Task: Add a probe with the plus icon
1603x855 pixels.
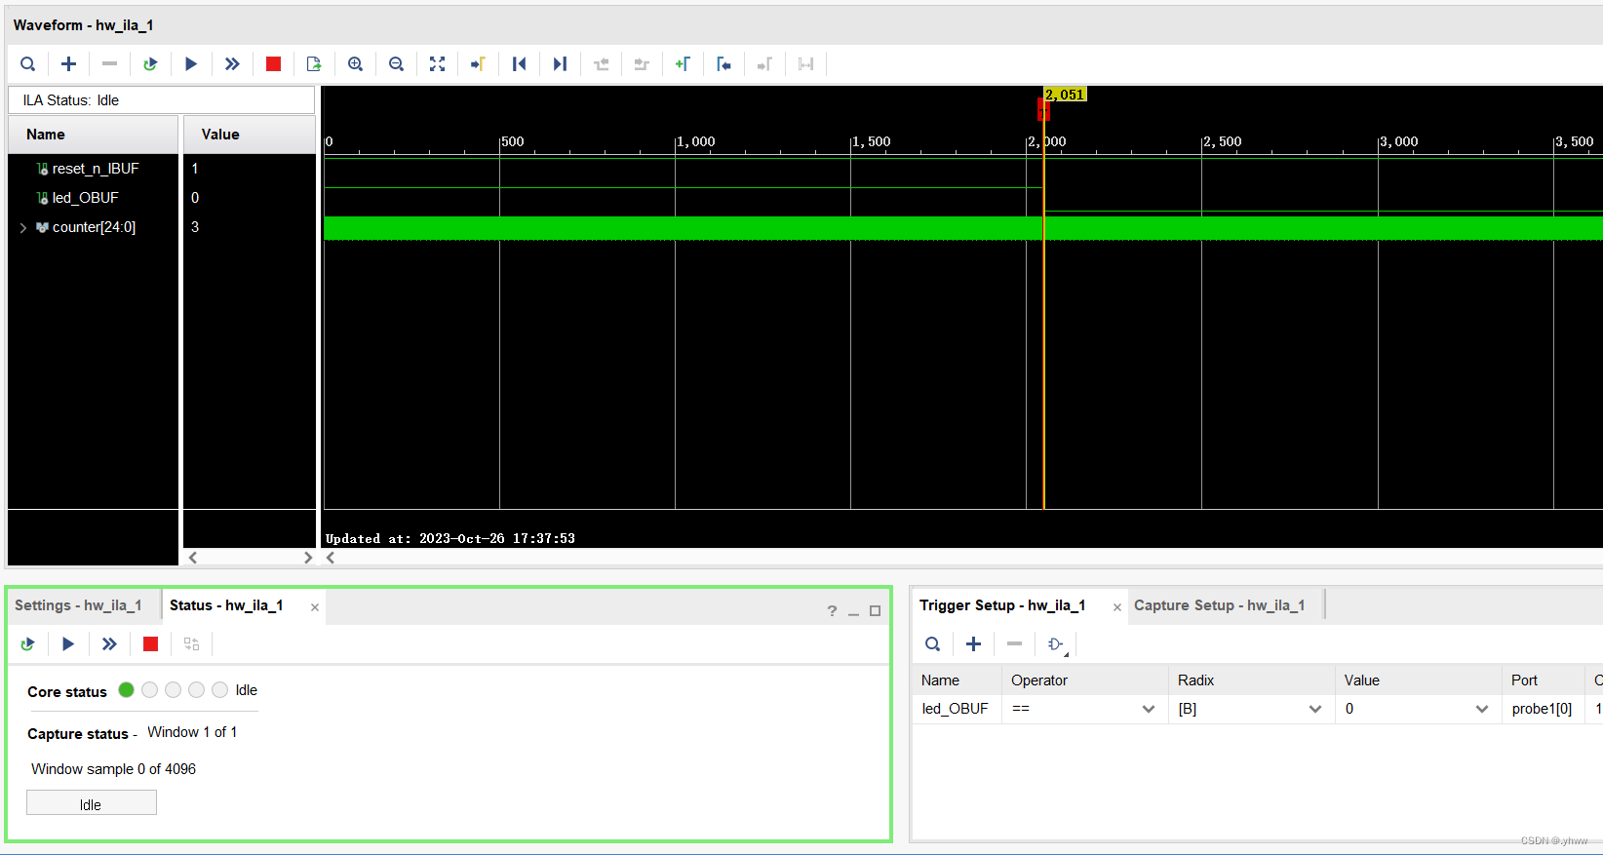Action: 68,64
